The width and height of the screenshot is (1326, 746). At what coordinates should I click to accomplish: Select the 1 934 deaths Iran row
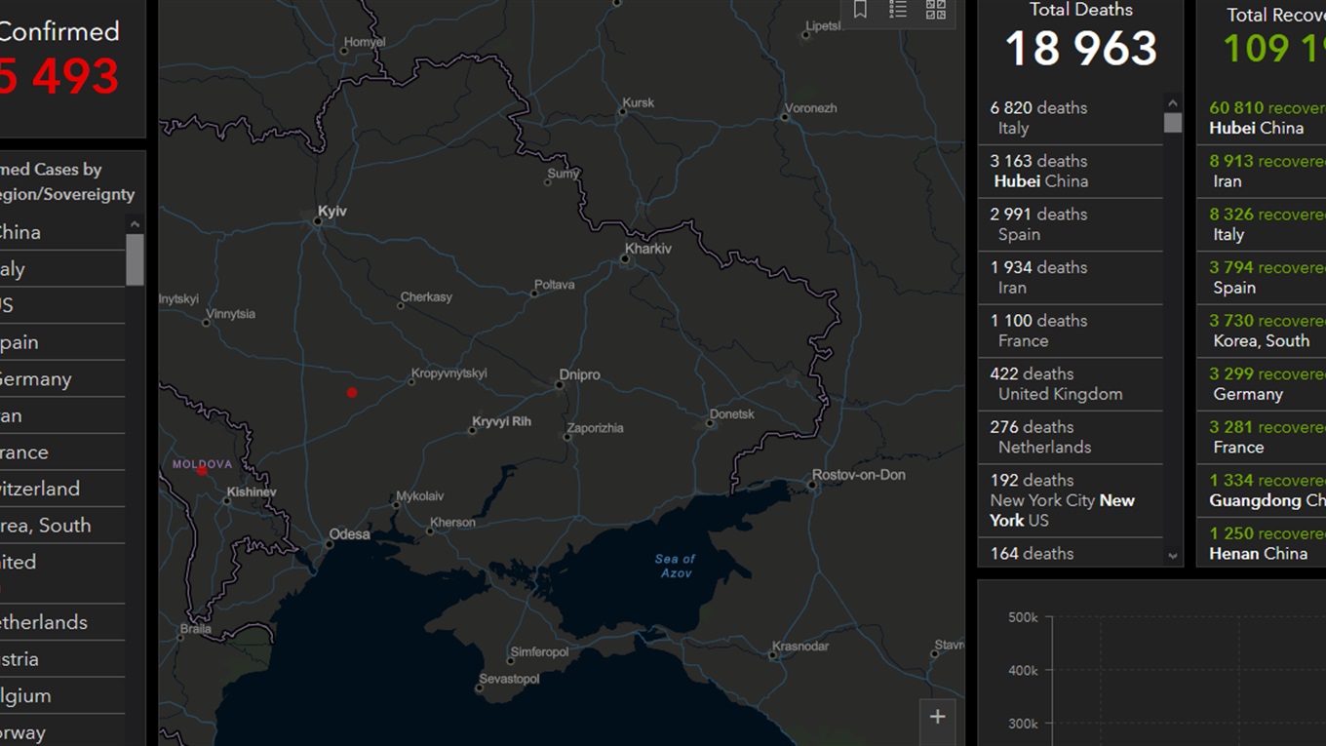[x=1071, y=278]
